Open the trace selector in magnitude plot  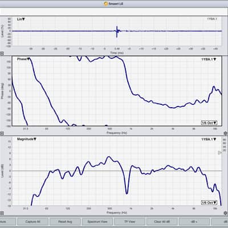209,139
